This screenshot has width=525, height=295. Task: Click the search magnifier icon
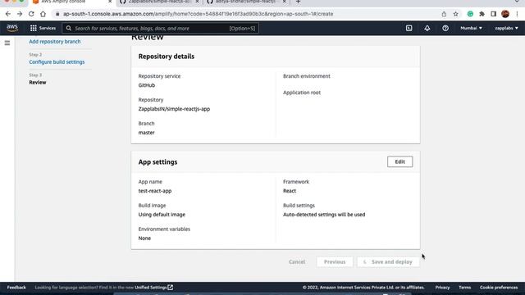(69, 28)
